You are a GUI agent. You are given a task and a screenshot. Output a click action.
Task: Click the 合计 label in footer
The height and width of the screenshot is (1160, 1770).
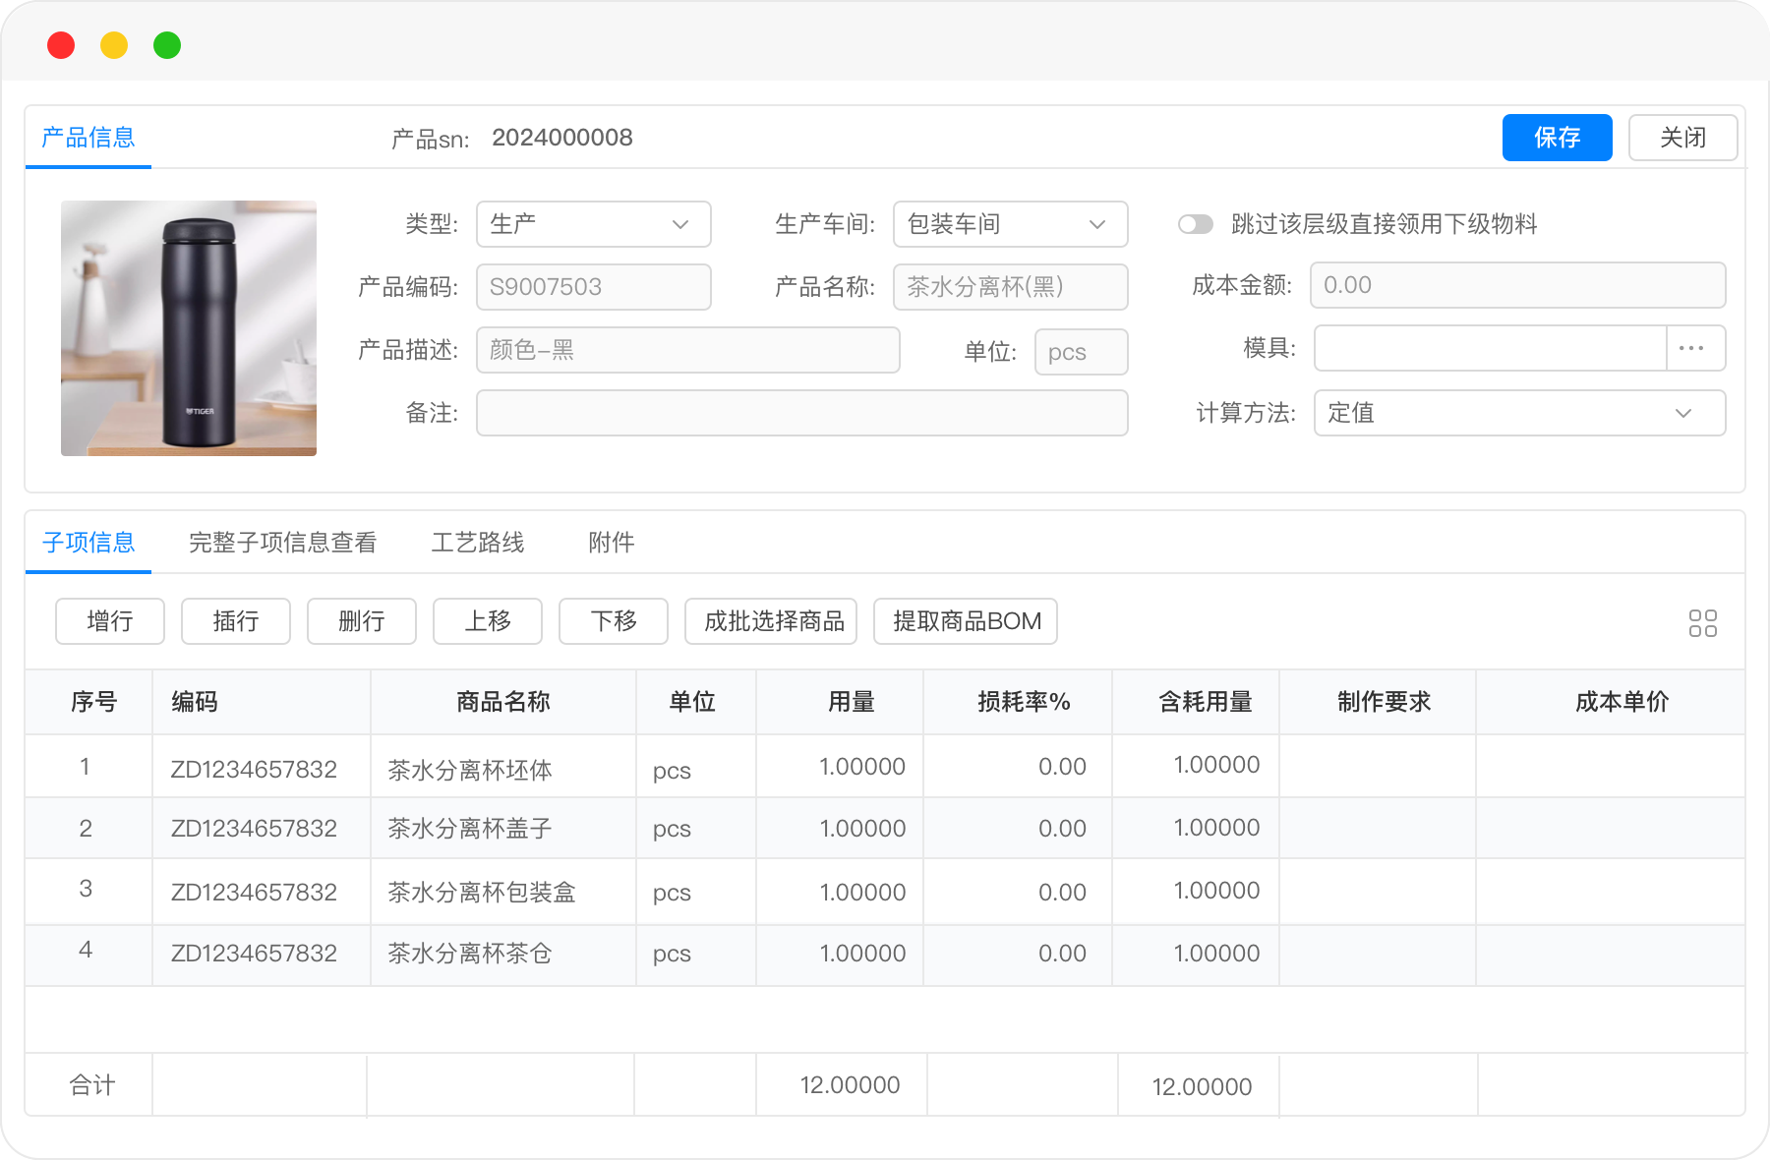point(92,1085)
